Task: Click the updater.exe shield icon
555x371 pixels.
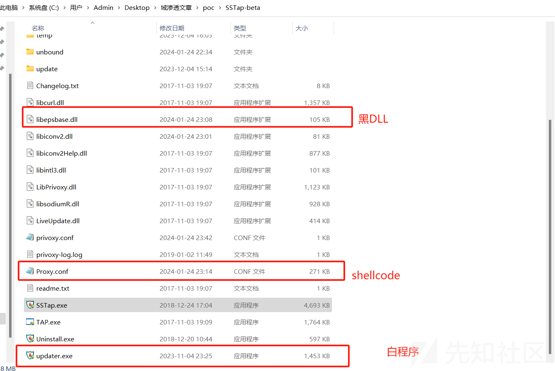Action: (30, 356)
